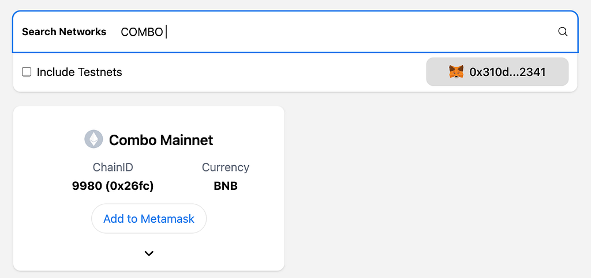
Task: Click the Ethereum logo beside Combo Mainnet
Action: (93, 139)
